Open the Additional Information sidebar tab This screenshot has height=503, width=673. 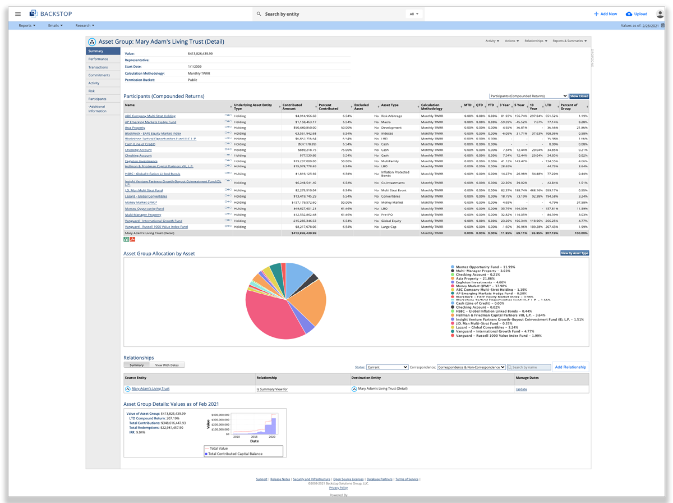pyautogui.click(x=103, y=109)
